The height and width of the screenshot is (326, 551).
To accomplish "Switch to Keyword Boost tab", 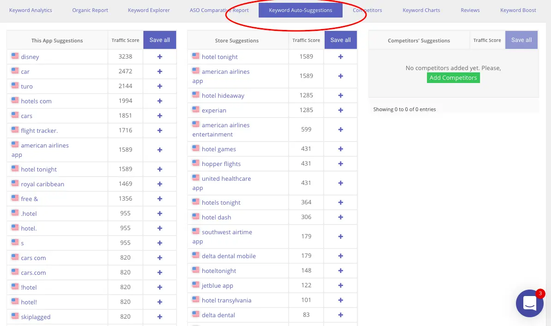I will coord(518,10).
